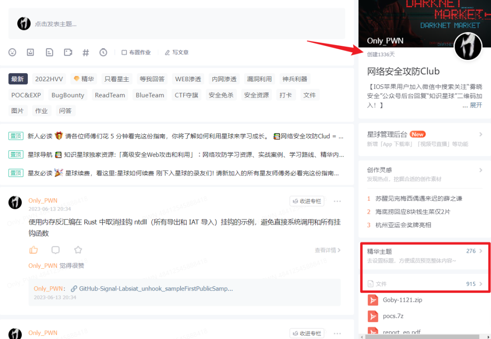Viewport: 491px width, 339px height.
Task: Open trending topic 海底捞回应8块钱生菜仅2片
Action: (413, 212)
